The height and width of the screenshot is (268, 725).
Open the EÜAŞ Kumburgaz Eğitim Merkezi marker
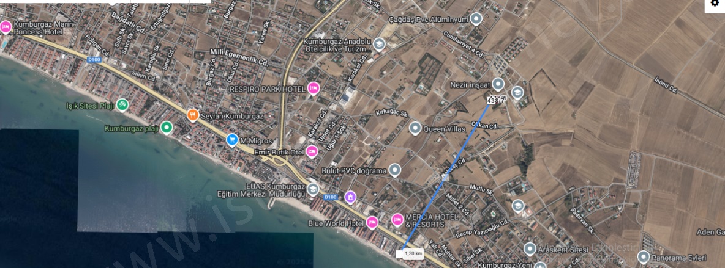click(x=313, y=189)
